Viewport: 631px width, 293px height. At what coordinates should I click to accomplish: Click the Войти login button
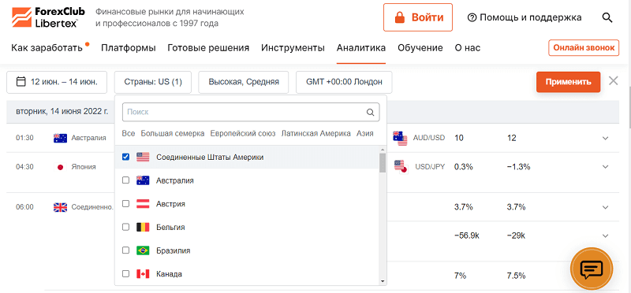pyautogui.click(x=418, y=17)
